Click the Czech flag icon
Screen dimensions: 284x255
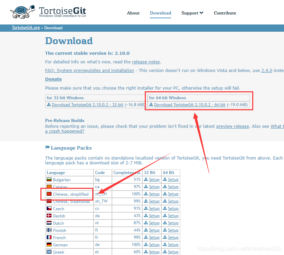pos(49,208)
